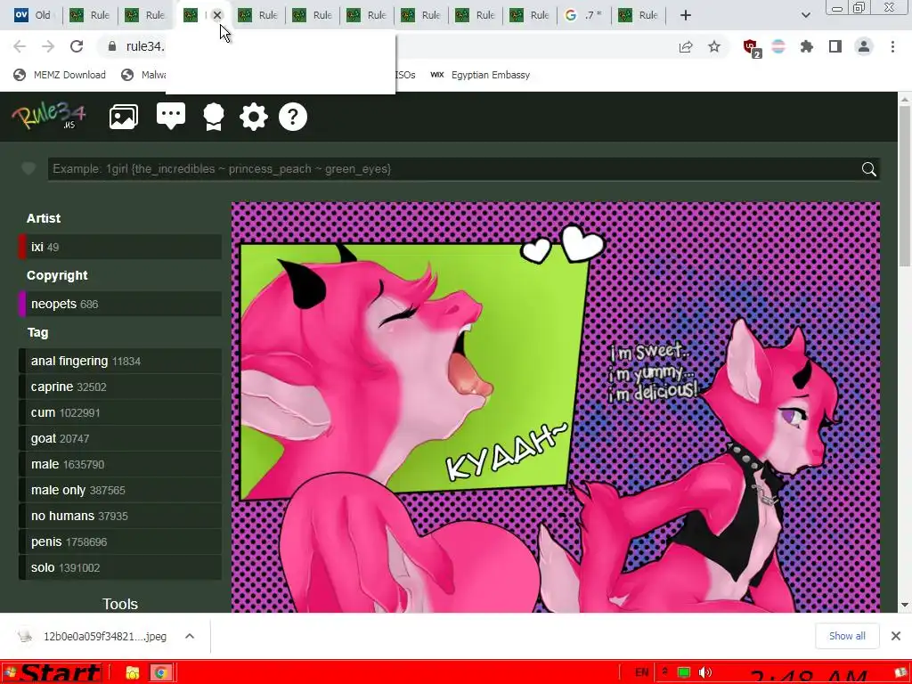Expand options for the downloaded jpeg file
The image size is (912, 684).
[x=190, y=636]
